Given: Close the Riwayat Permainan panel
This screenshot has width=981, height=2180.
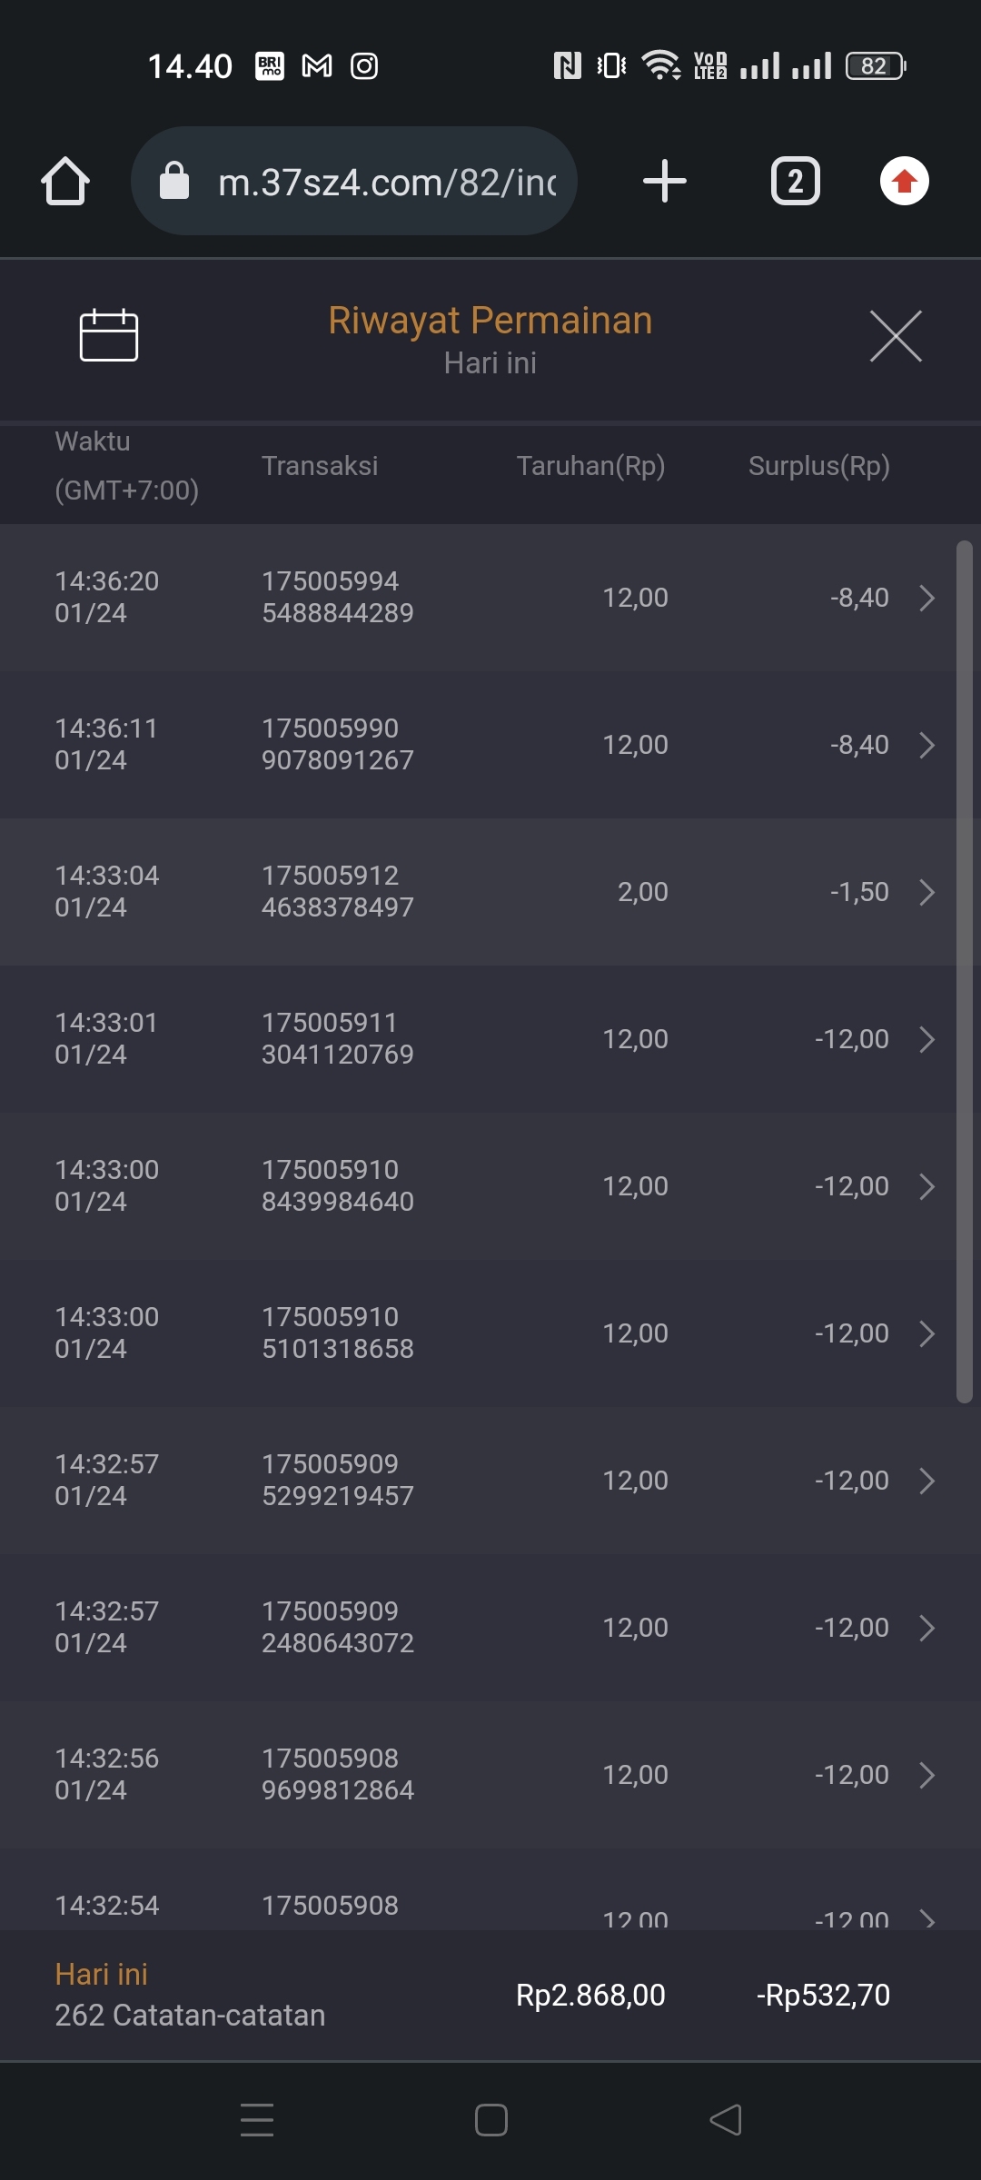Looking at the screenshot, I should pyautogui.click(x=896, y=336).
